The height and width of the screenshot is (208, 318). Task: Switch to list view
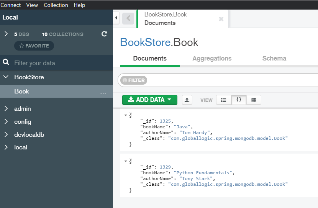tap(224, 100)
